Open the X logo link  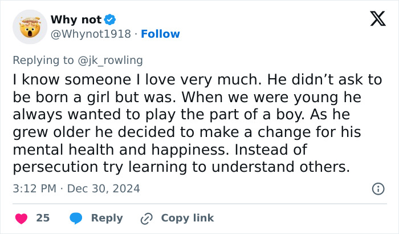374,19
